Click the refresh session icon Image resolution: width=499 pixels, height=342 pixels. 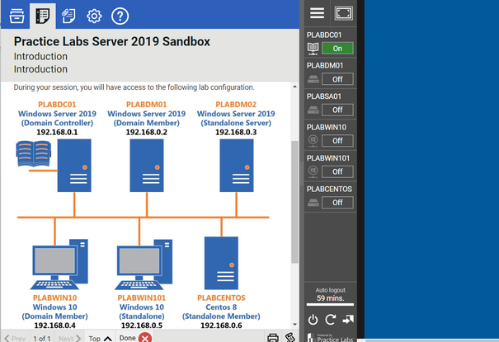[330, 320]
